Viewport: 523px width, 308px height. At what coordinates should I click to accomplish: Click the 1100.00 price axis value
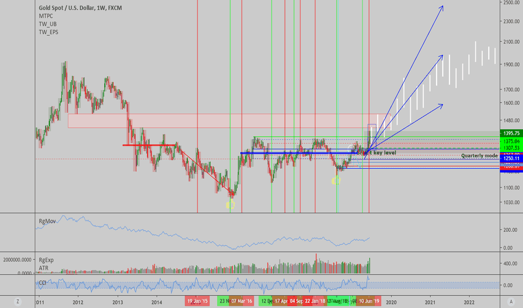(x=511, y=188)
